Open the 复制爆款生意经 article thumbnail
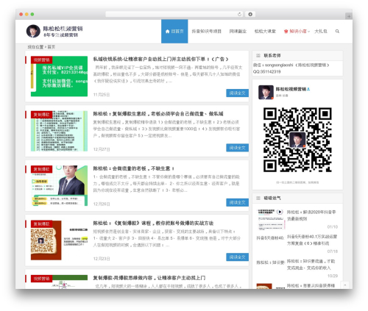Screen dimensions: 368x311 [59, 131]
